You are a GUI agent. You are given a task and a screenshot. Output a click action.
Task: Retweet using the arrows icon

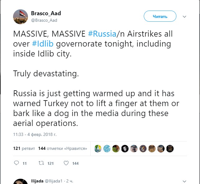tap(41, 163)
